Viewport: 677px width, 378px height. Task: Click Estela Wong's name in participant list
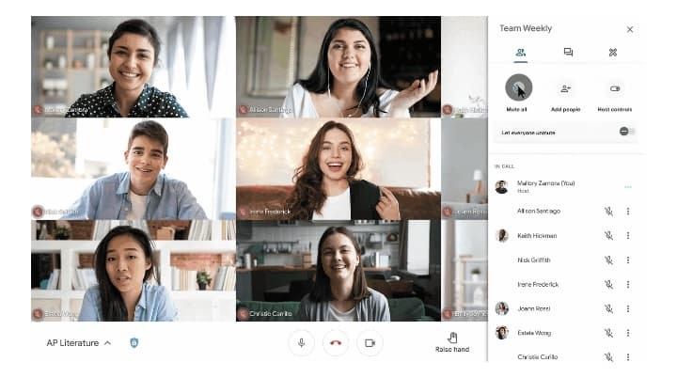534,333
